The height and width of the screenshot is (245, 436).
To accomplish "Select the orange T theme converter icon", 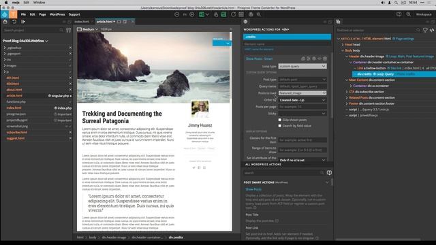I will [13, 14].
